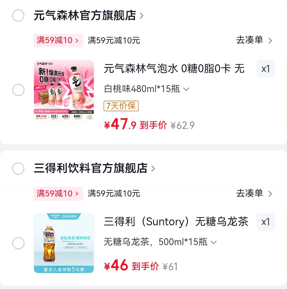Open 三得利乌龙茶 product thumbnail
Viewport: 287px width, 289px height.
pyautogui.click(x=64, y=243)
